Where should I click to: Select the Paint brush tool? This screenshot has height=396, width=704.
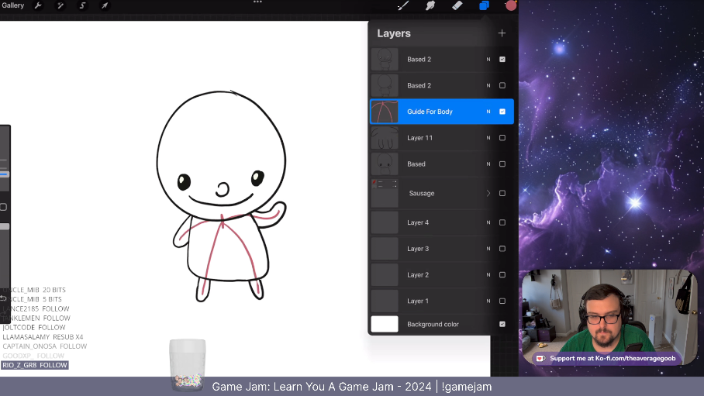point(403,5)
